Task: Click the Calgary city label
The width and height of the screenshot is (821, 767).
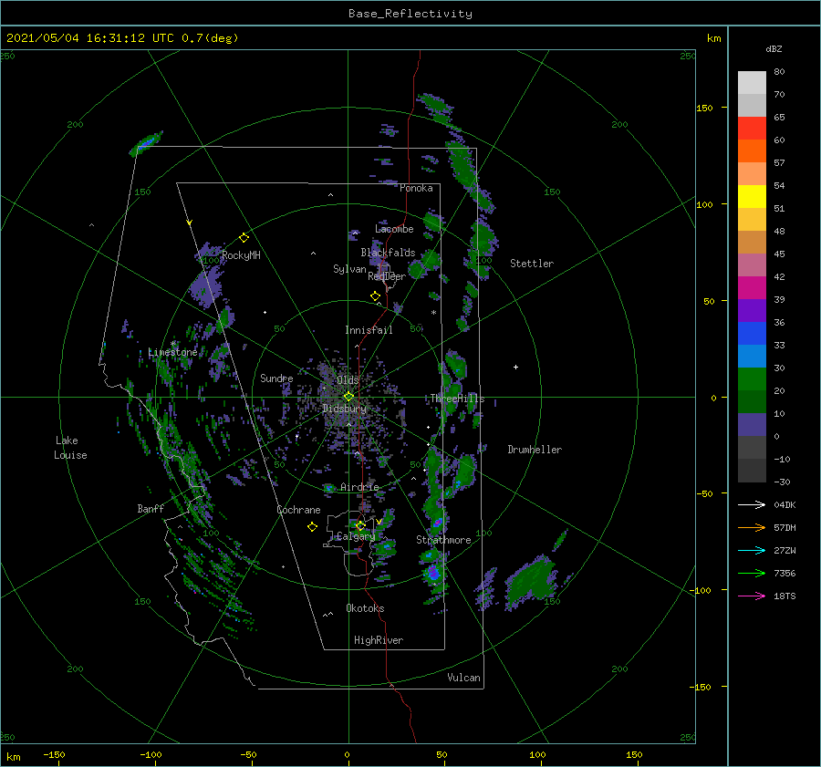Action: point(356,536)
